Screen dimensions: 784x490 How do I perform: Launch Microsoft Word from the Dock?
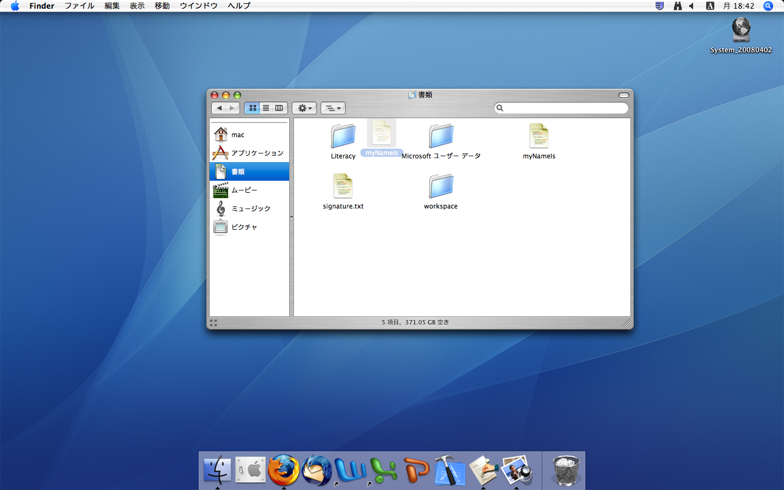click(x=350, y=470)
